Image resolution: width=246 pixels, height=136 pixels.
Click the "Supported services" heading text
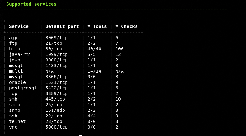[x=31, y=4]
